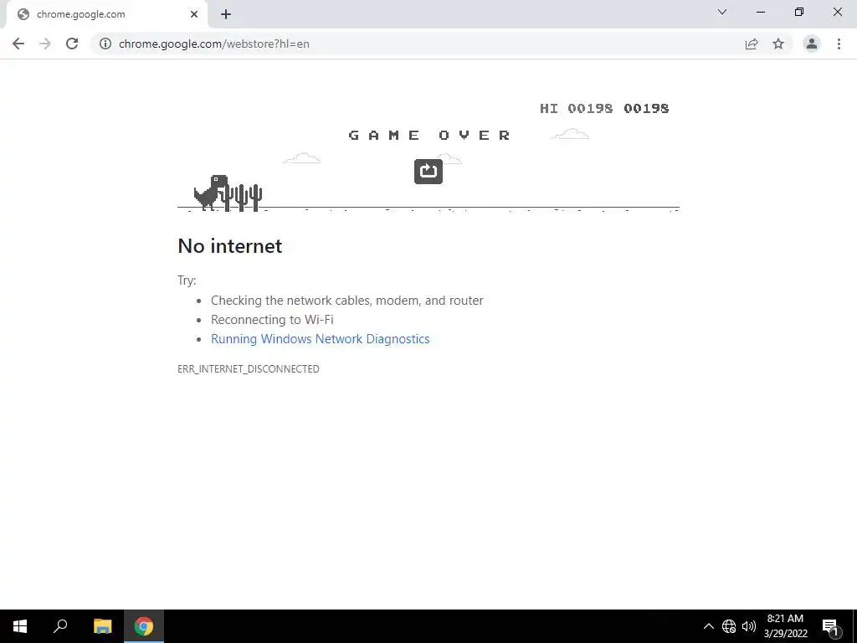Open the volume tray icon
Screen dimensions: 857x643
pos(749,626)
